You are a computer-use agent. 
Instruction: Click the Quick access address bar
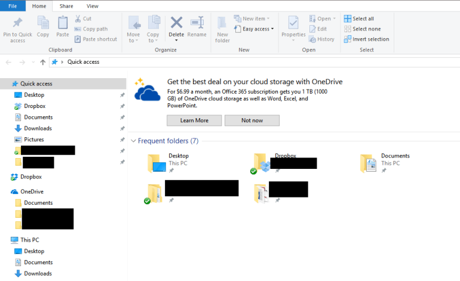[x=239, y=62]
